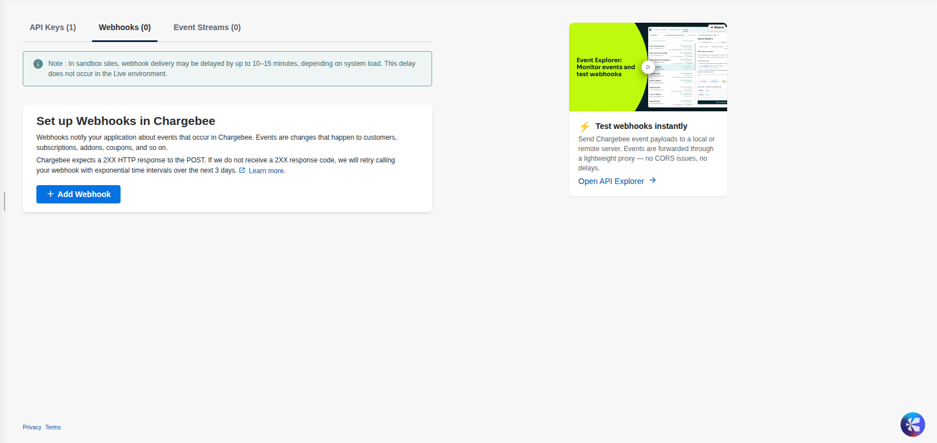
Task: Open the chat assistant widget icon
Action: (913, 424)
